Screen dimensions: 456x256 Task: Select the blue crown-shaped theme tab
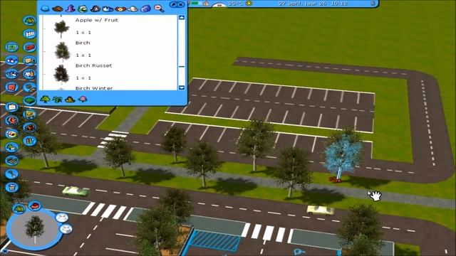pos(108,9)
